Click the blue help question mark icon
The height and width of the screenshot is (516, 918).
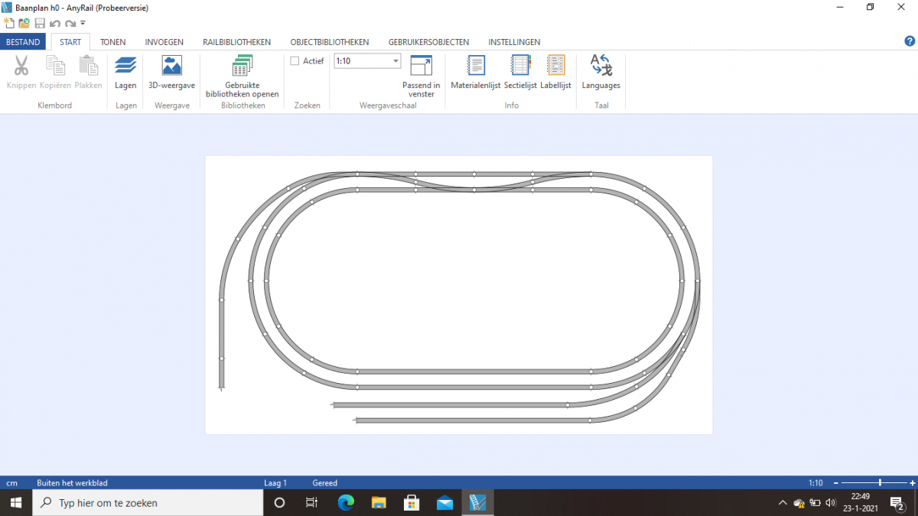(910, 41)
